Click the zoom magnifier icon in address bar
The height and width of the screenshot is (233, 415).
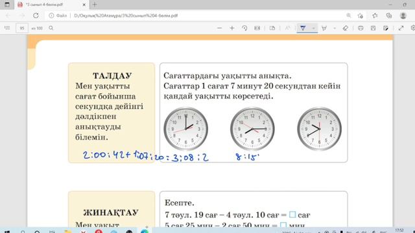[x=349, y=16]
